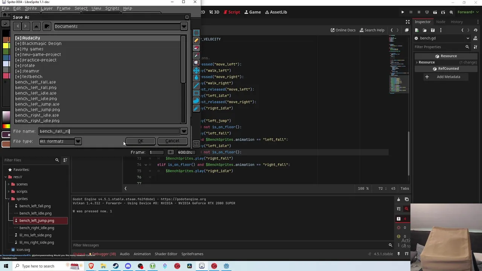Select the eraser tool in LibreSprite
Screen dimensions: 482x271
[x=196, y=48]
